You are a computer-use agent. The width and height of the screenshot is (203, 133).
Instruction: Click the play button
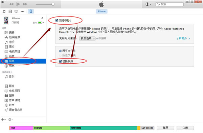click(18, 4)
